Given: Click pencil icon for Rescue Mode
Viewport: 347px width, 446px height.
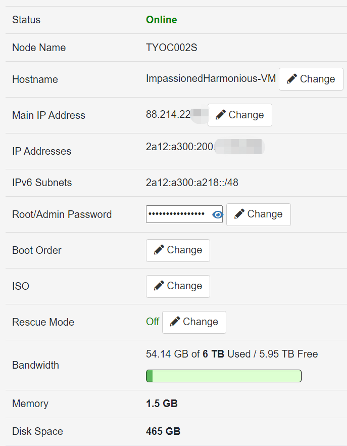Looking at the screenshot, I should [175, 322].
